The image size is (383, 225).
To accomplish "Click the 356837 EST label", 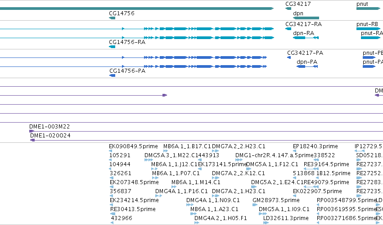I will 121,191.
